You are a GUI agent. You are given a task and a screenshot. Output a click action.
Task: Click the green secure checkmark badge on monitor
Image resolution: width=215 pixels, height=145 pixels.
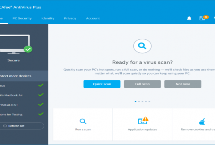pyautogui.click(x=28, y=49)
